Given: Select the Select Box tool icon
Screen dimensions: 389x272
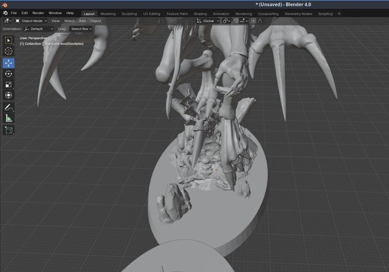Looking at the screenshot, I should click(x=9, y=40).
